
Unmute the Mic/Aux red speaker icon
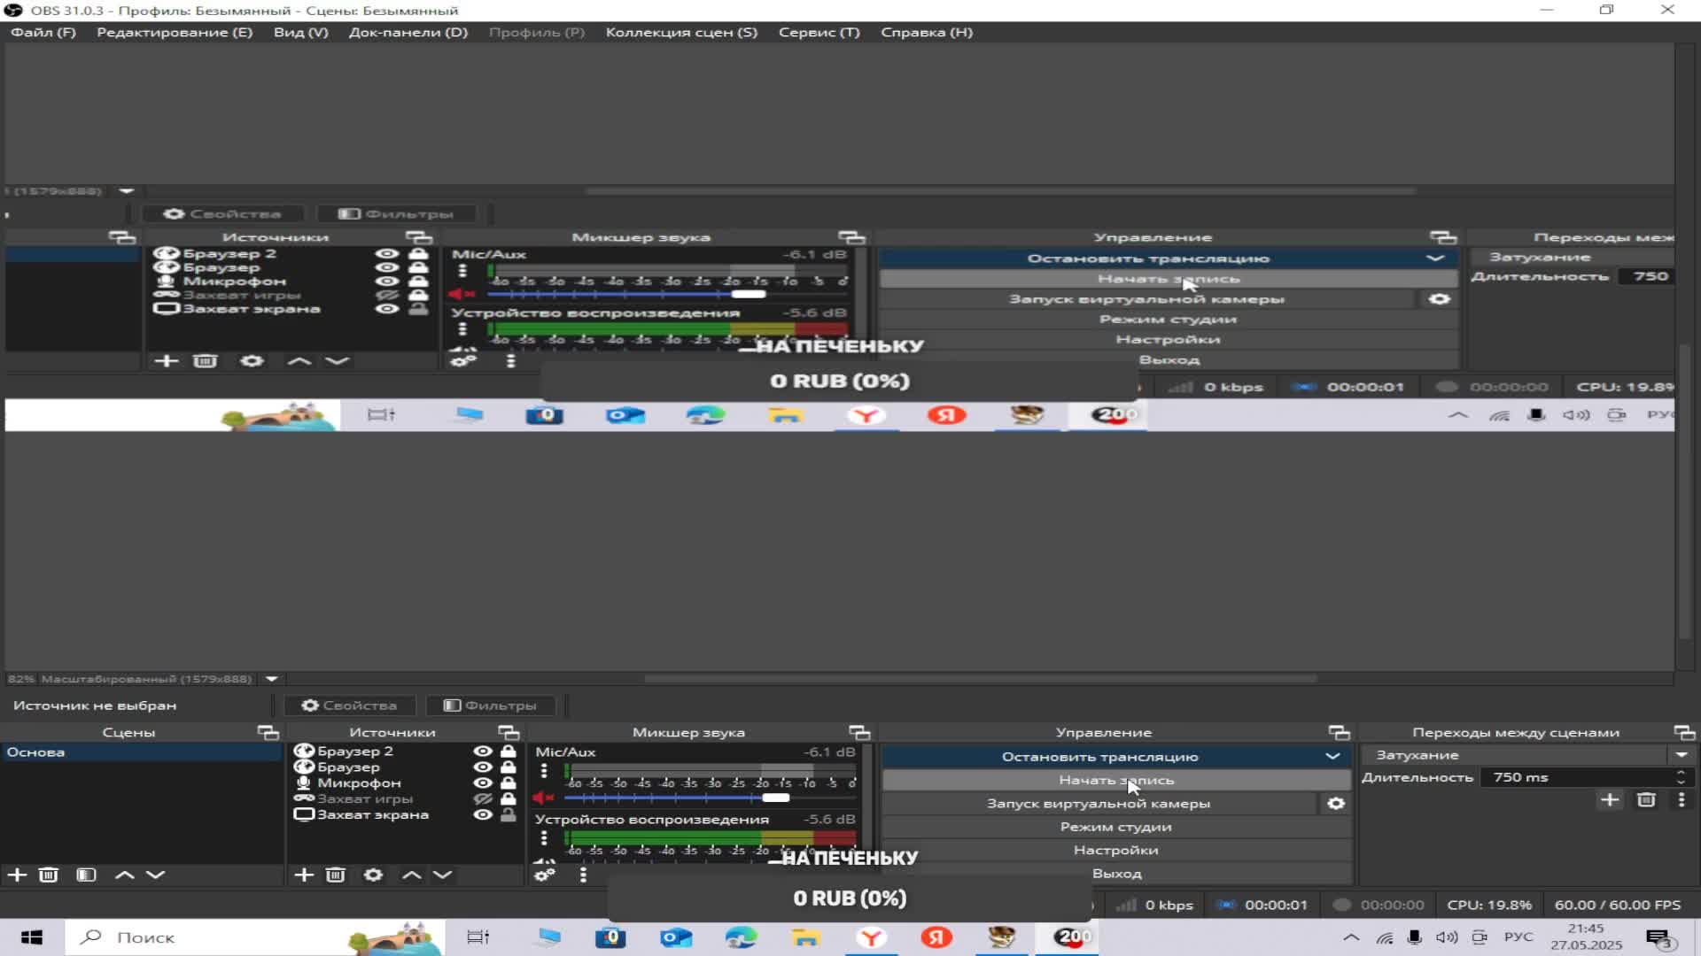point(542,798)
